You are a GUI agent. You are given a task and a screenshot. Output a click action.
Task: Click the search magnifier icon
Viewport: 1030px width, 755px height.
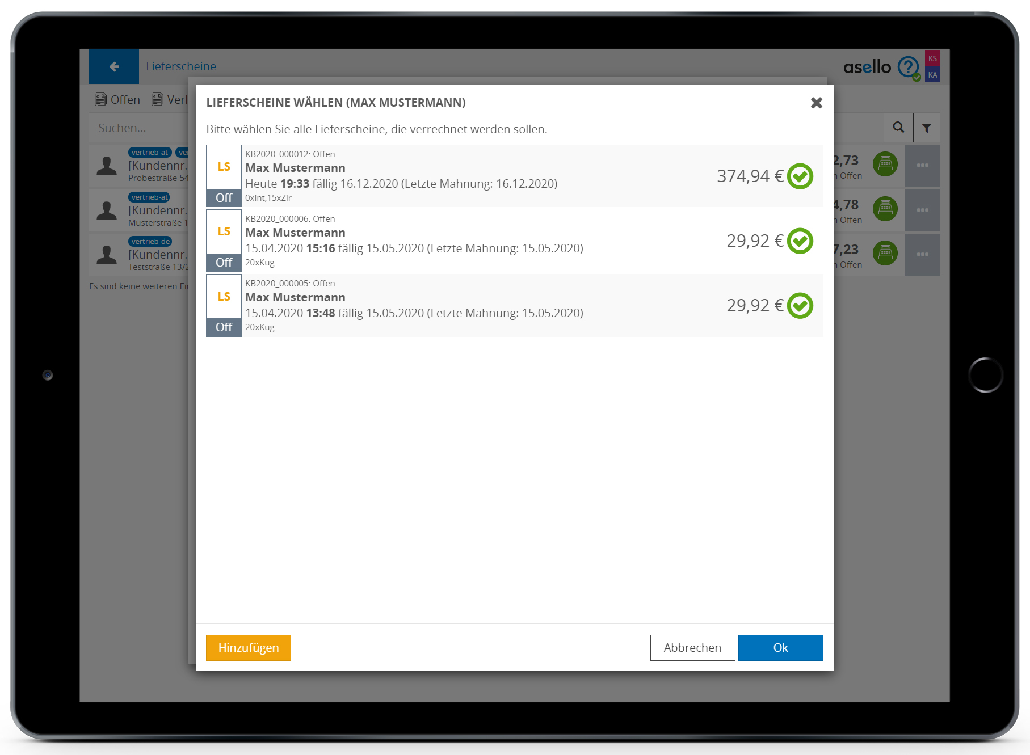(x=898, y=128)
